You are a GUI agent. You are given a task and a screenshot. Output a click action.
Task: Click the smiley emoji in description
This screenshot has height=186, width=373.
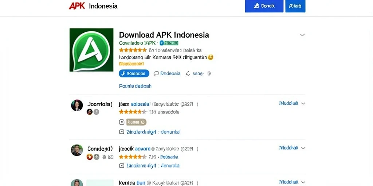(211, 57)
